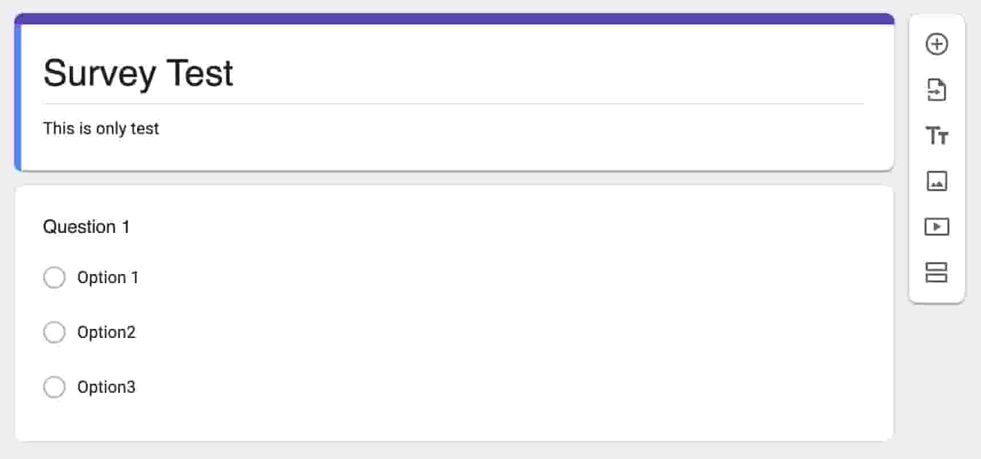Insert an image using the sidebar icon
The width and height of the screenshot is (981, 459).
pos(936,182)
